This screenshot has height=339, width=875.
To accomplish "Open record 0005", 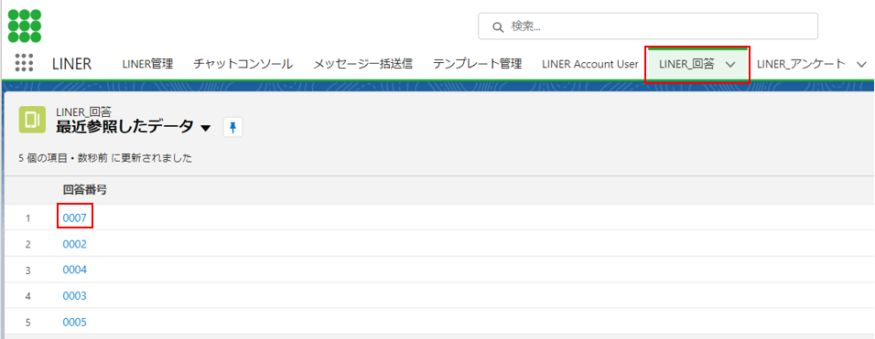I will [x=75, y=323].
